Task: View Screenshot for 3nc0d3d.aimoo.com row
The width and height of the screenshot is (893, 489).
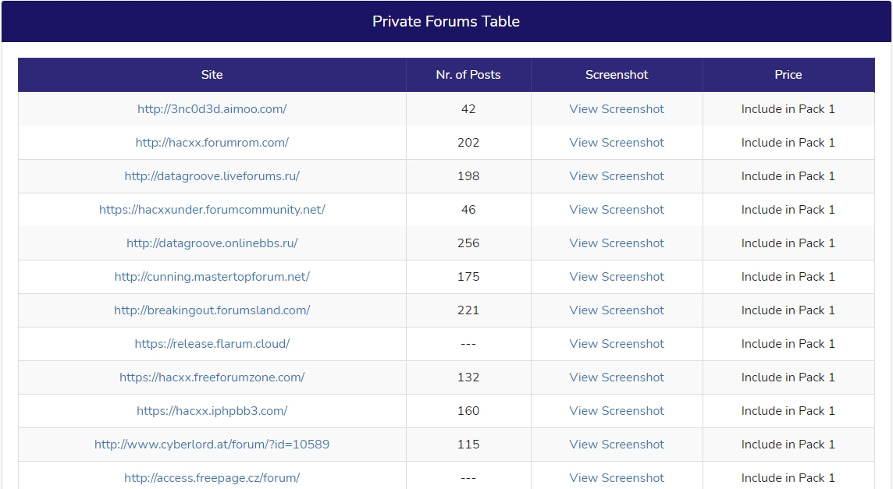Action: click(x=617, y=109)
